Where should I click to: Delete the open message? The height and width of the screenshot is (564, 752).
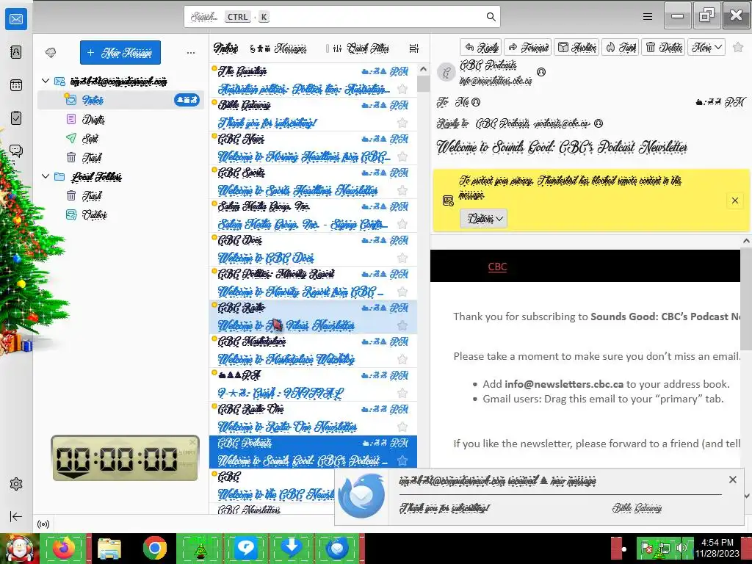click(x=664, y=47)
